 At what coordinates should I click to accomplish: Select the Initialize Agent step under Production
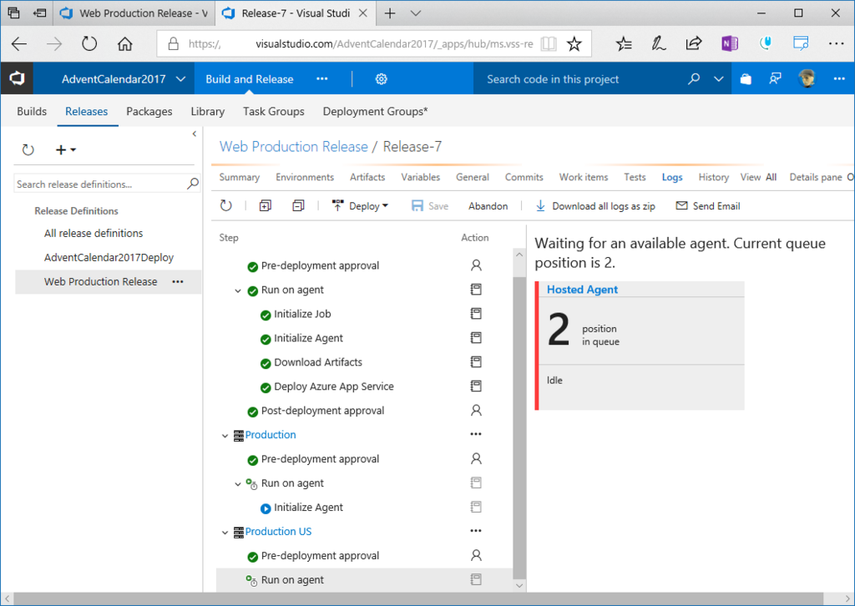[308, 508]
